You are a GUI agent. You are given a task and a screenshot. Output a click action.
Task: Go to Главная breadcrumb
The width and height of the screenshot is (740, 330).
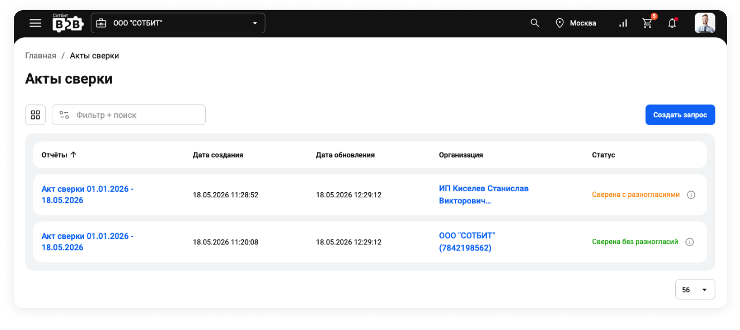click(41, 55)
